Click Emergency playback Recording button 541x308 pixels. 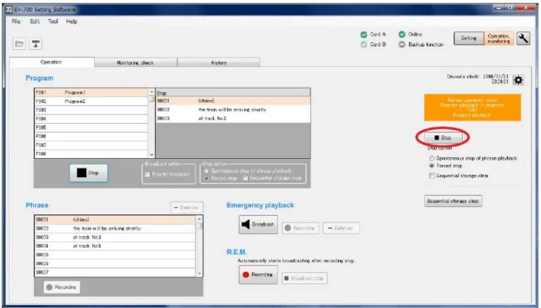click(300, 228)
